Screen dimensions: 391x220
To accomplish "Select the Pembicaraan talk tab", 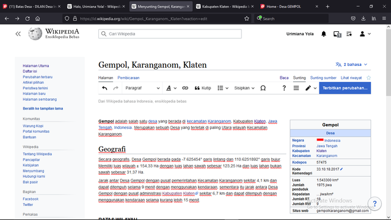I will coord(128,78).
